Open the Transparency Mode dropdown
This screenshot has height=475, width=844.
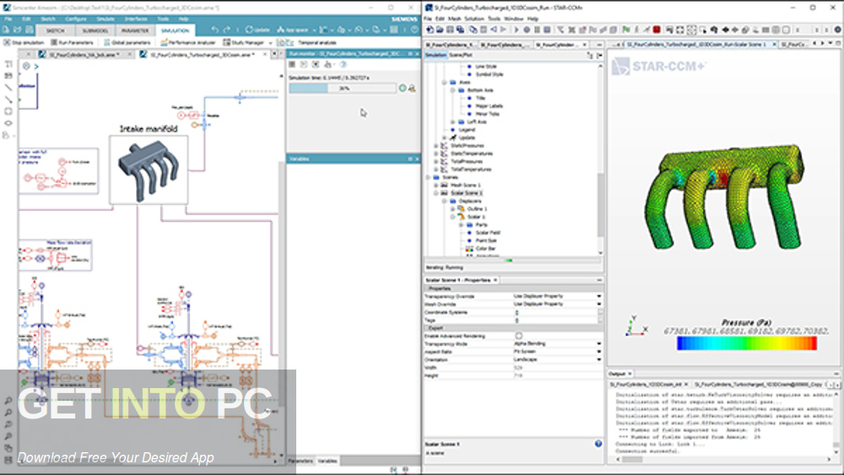(598, 343)
